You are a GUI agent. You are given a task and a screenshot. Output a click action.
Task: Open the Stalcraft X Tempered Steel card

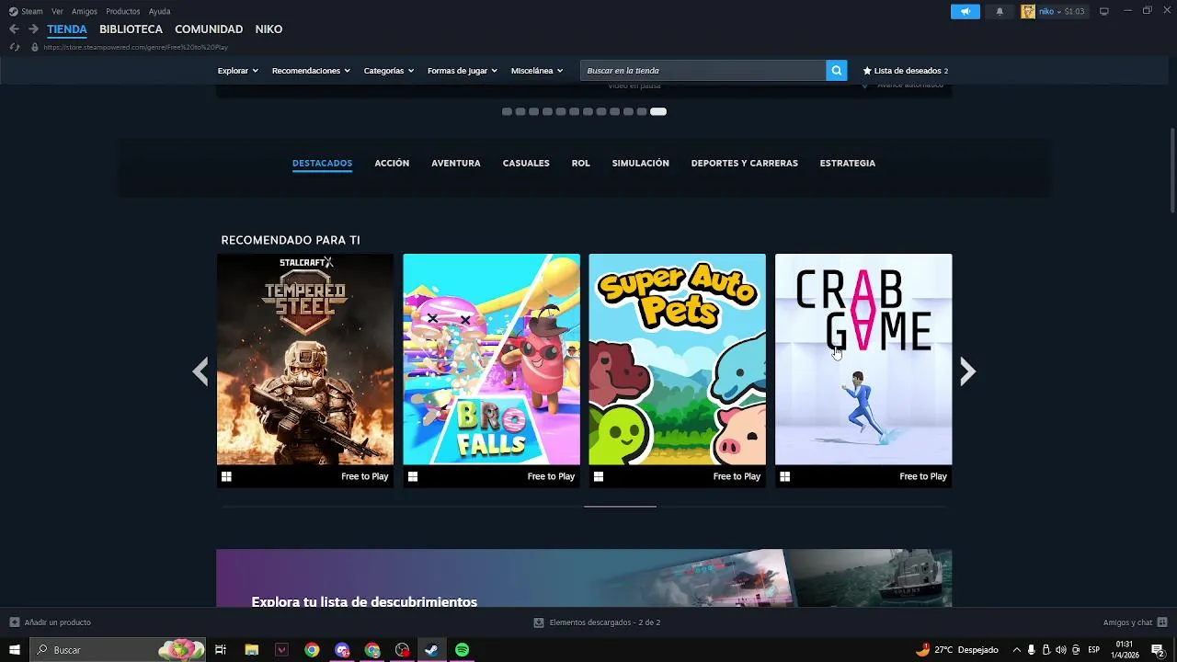tap(305, 371)
